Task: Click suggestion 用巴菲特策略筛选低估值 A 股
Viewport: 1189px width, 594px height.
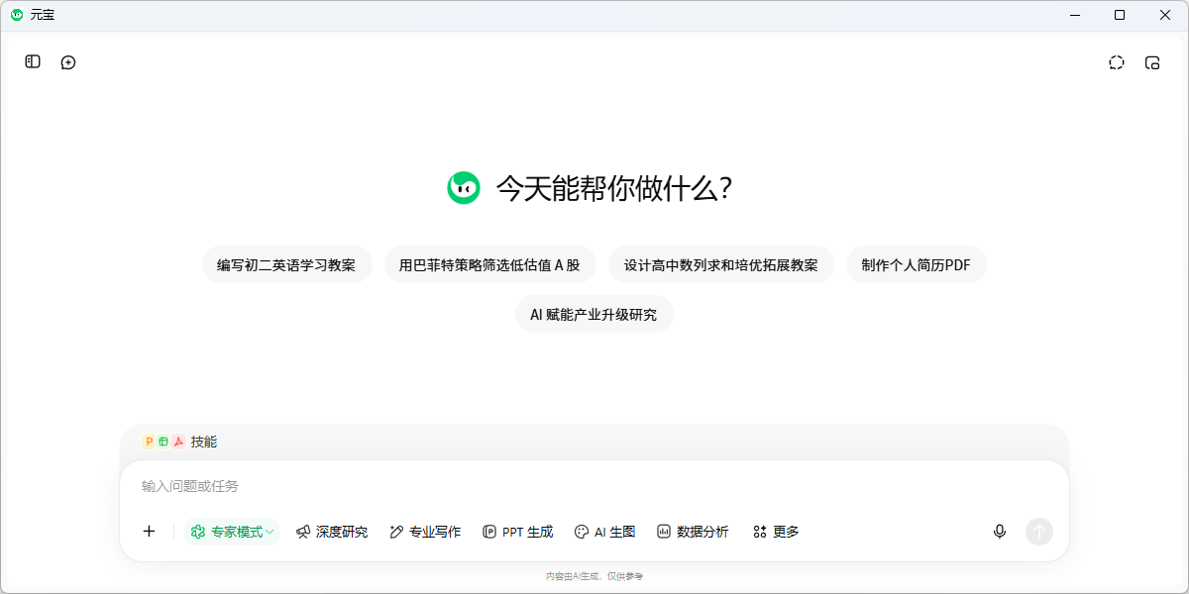Action: point(489,265)
